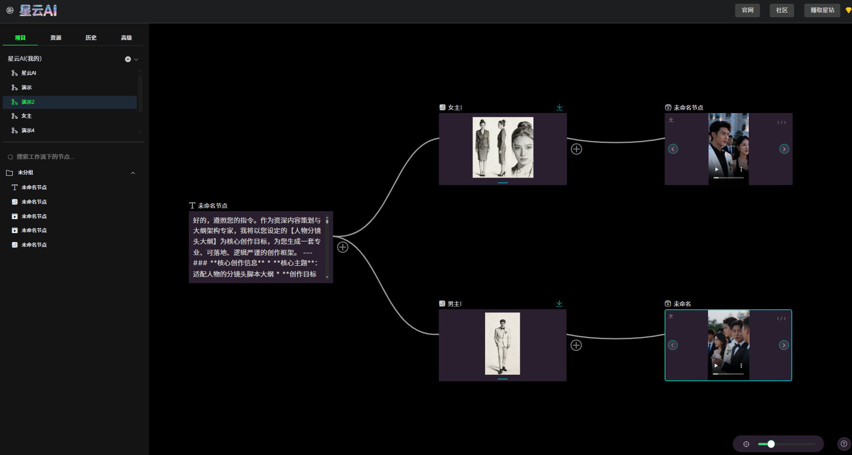Viewport: 852px width, 455px height.
Task: Click the 赚取星钻 button
Action: (x=822, y=10)
